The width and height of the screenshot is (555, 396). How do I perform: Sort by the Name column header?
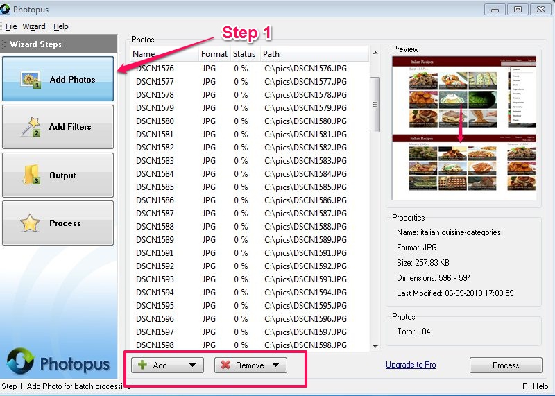(164, 54)
